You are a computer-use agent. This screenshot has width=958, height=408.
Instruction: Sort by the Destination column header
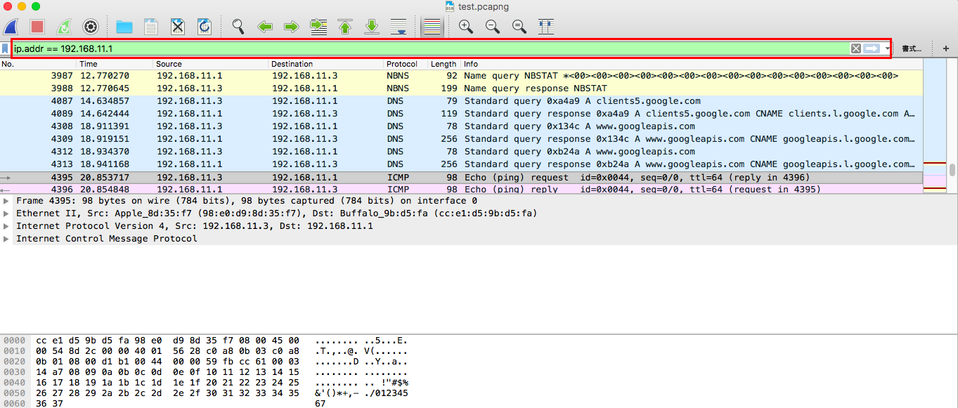coord(327,64)
